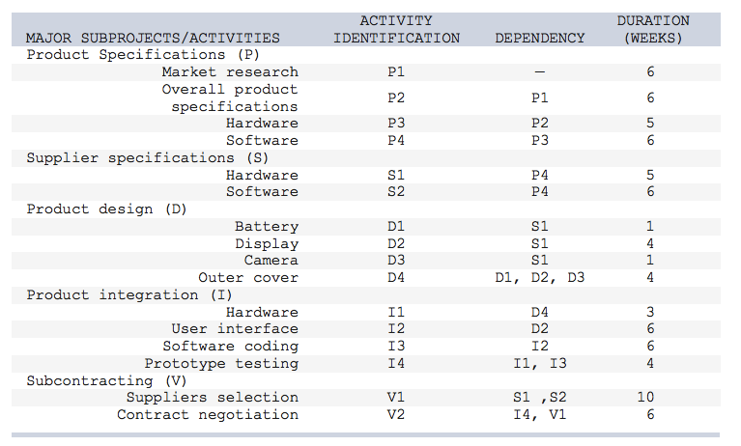Select the 'Overall product specifications' activity name

coord(230,98)
